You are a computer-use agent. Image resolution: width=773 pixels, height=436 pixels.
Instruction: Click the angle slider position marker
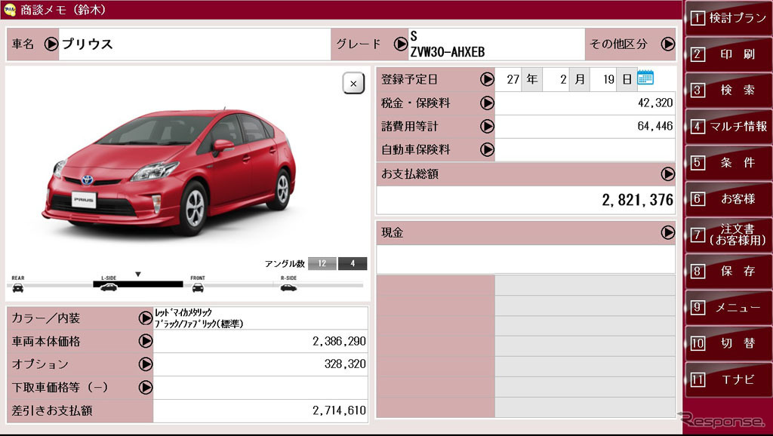pos(137,275)
